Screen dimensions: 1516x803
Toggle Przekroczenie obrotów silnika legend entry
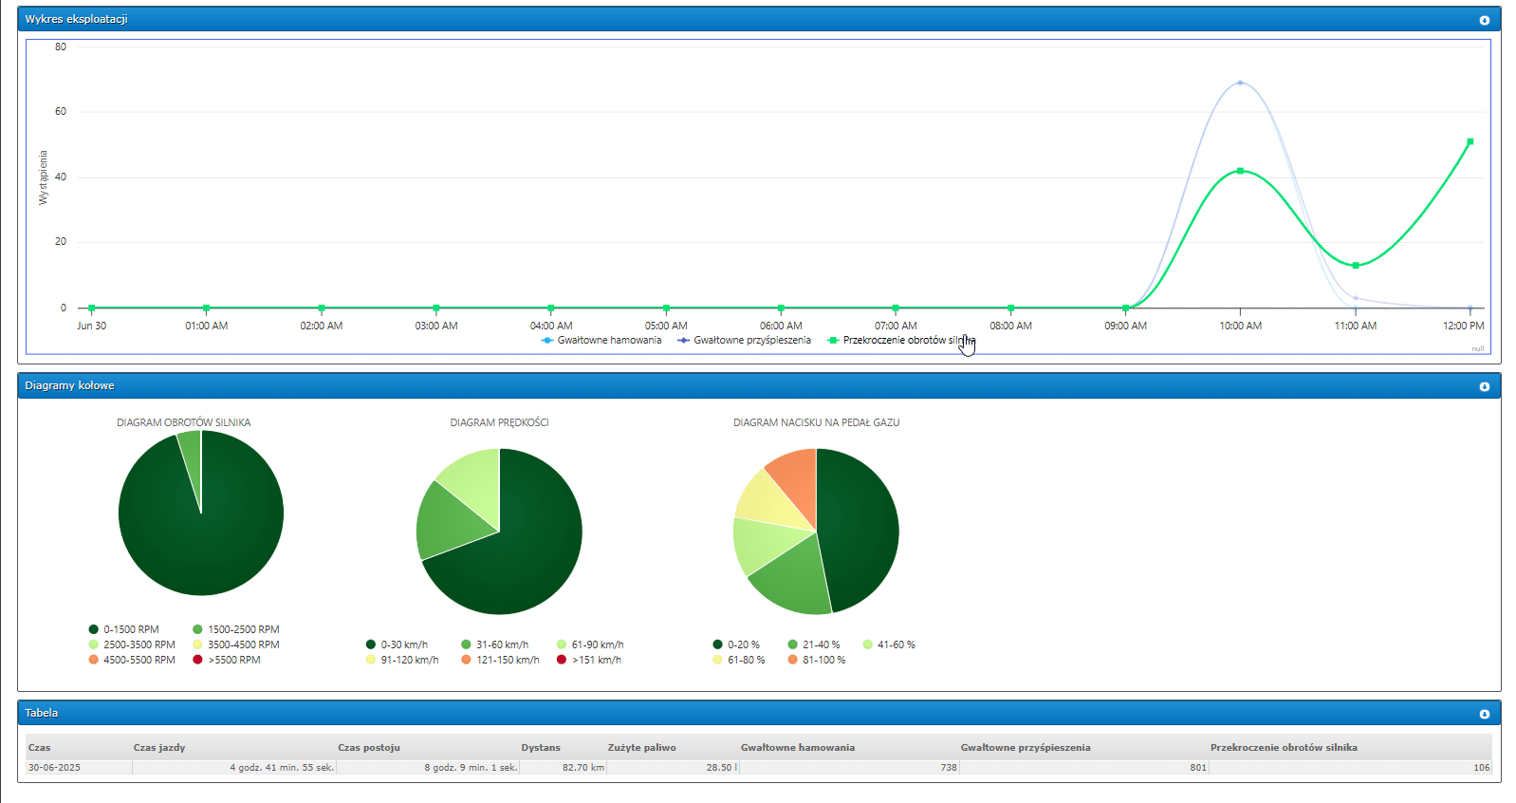tap(899, 340)
